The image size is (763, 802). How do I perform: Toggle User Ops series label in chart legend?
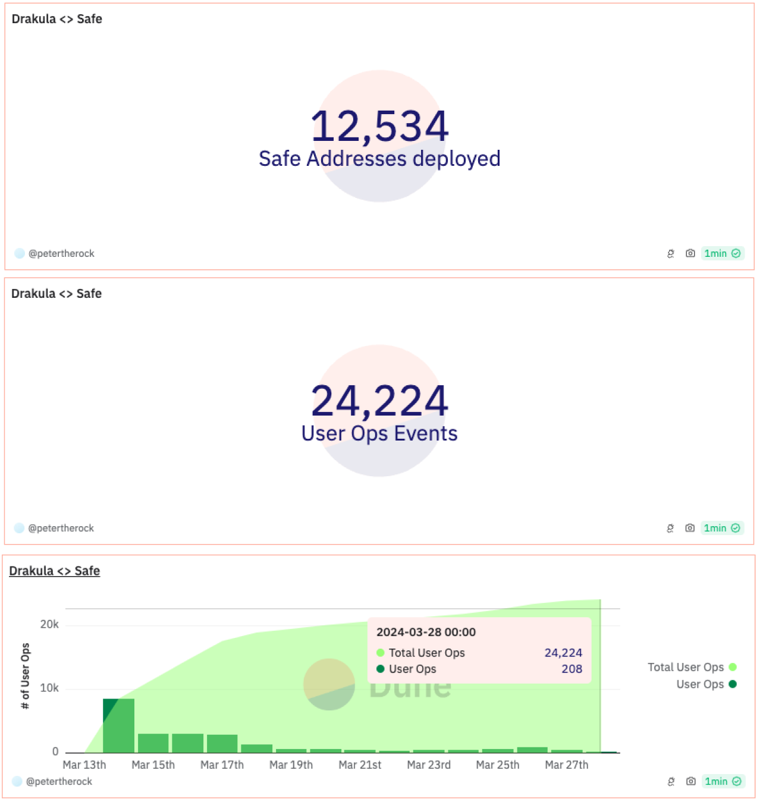click(x=700, y=684)
